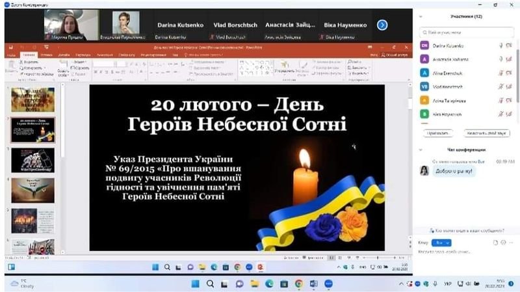Click the camera icon next to Anastasia Kaharna

(x=508, y=59)
